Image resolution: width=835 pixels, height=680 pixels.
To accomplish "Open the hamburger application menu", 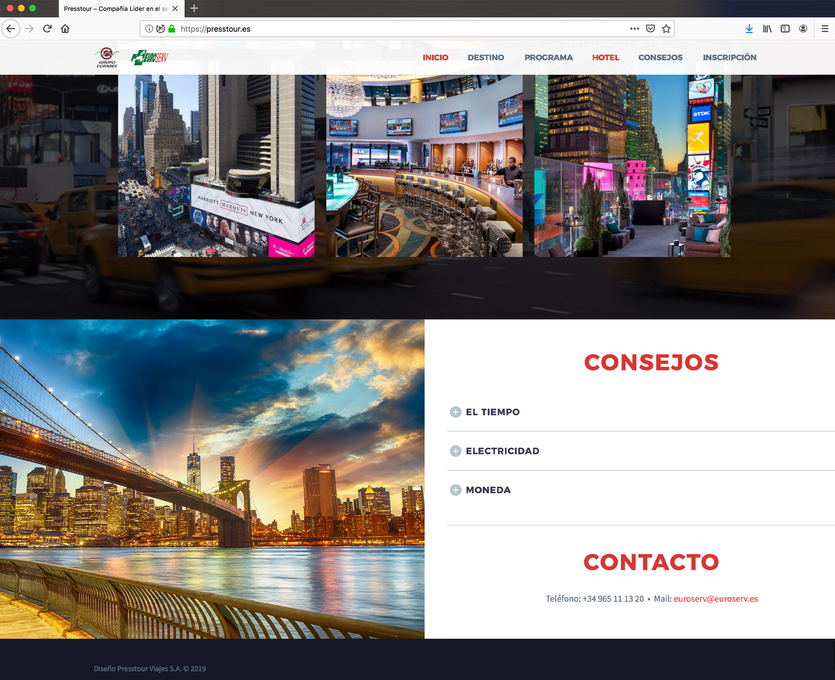I will [x=825, y=29].
